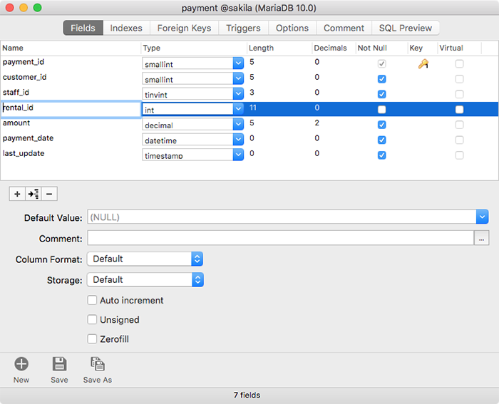Toggle Not Null for amount
The image size is (499, 404).
coord(382,125)
